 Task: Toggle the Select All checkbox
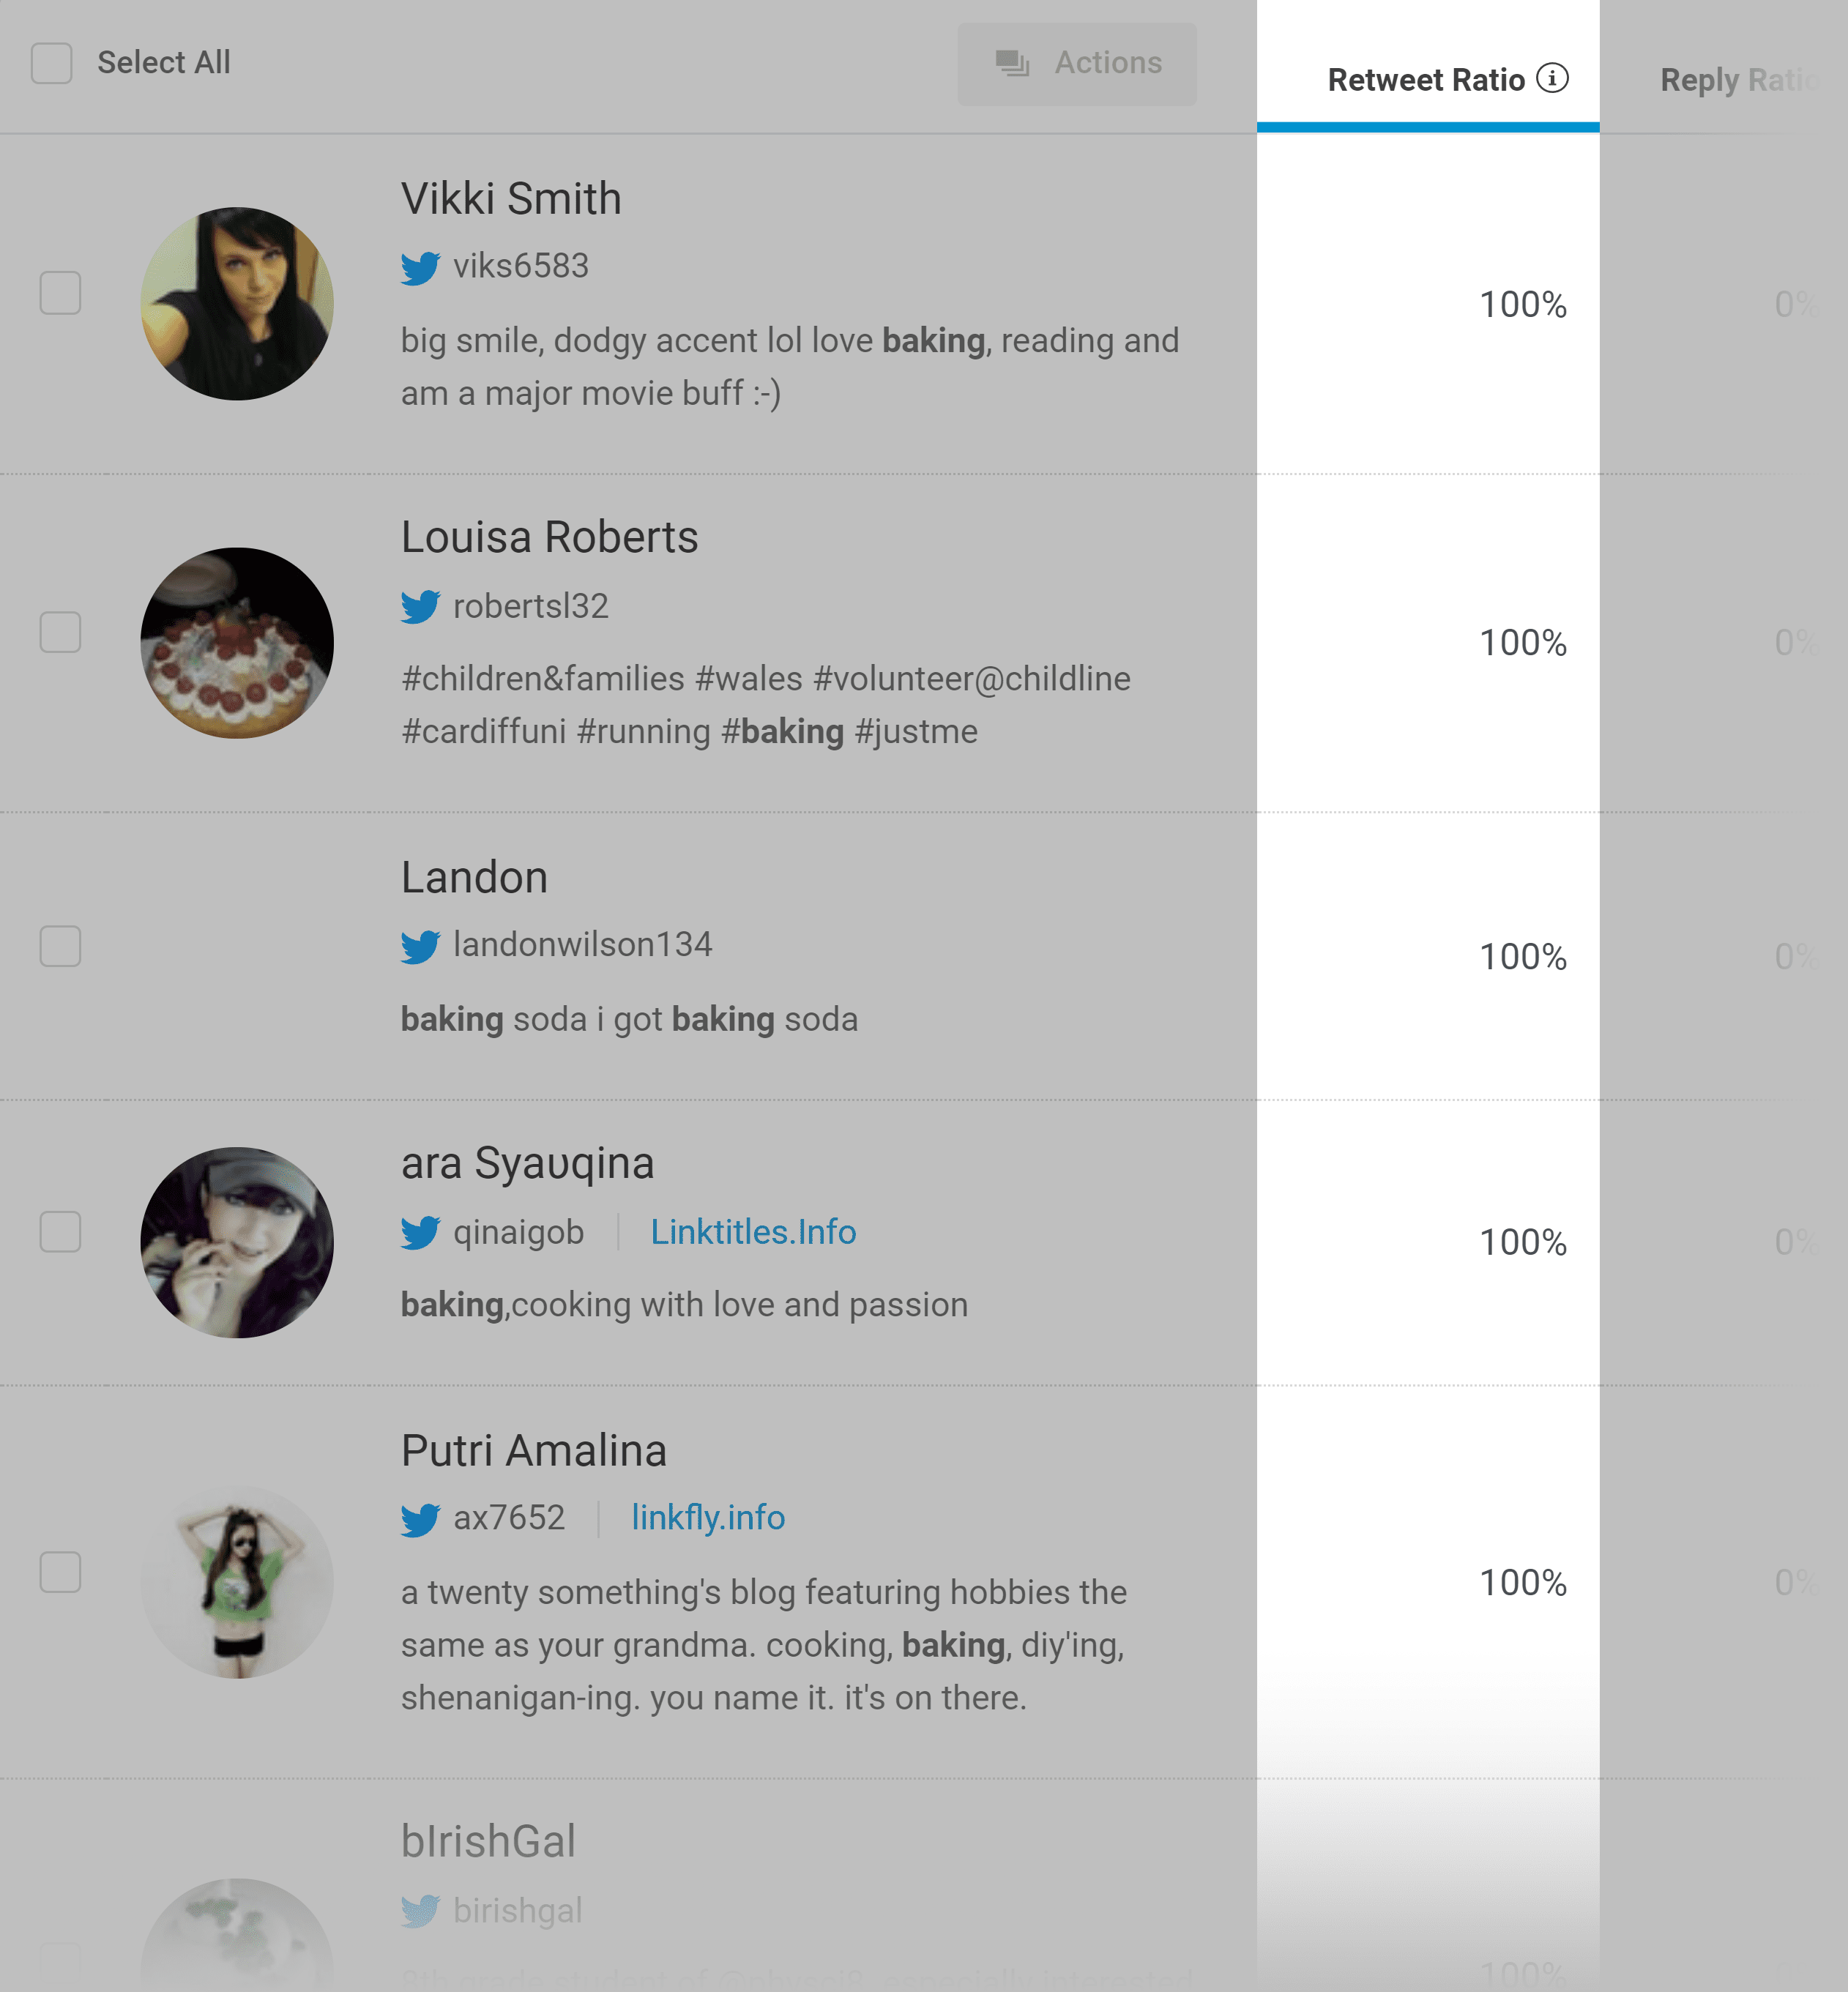(x=52, y=62)
